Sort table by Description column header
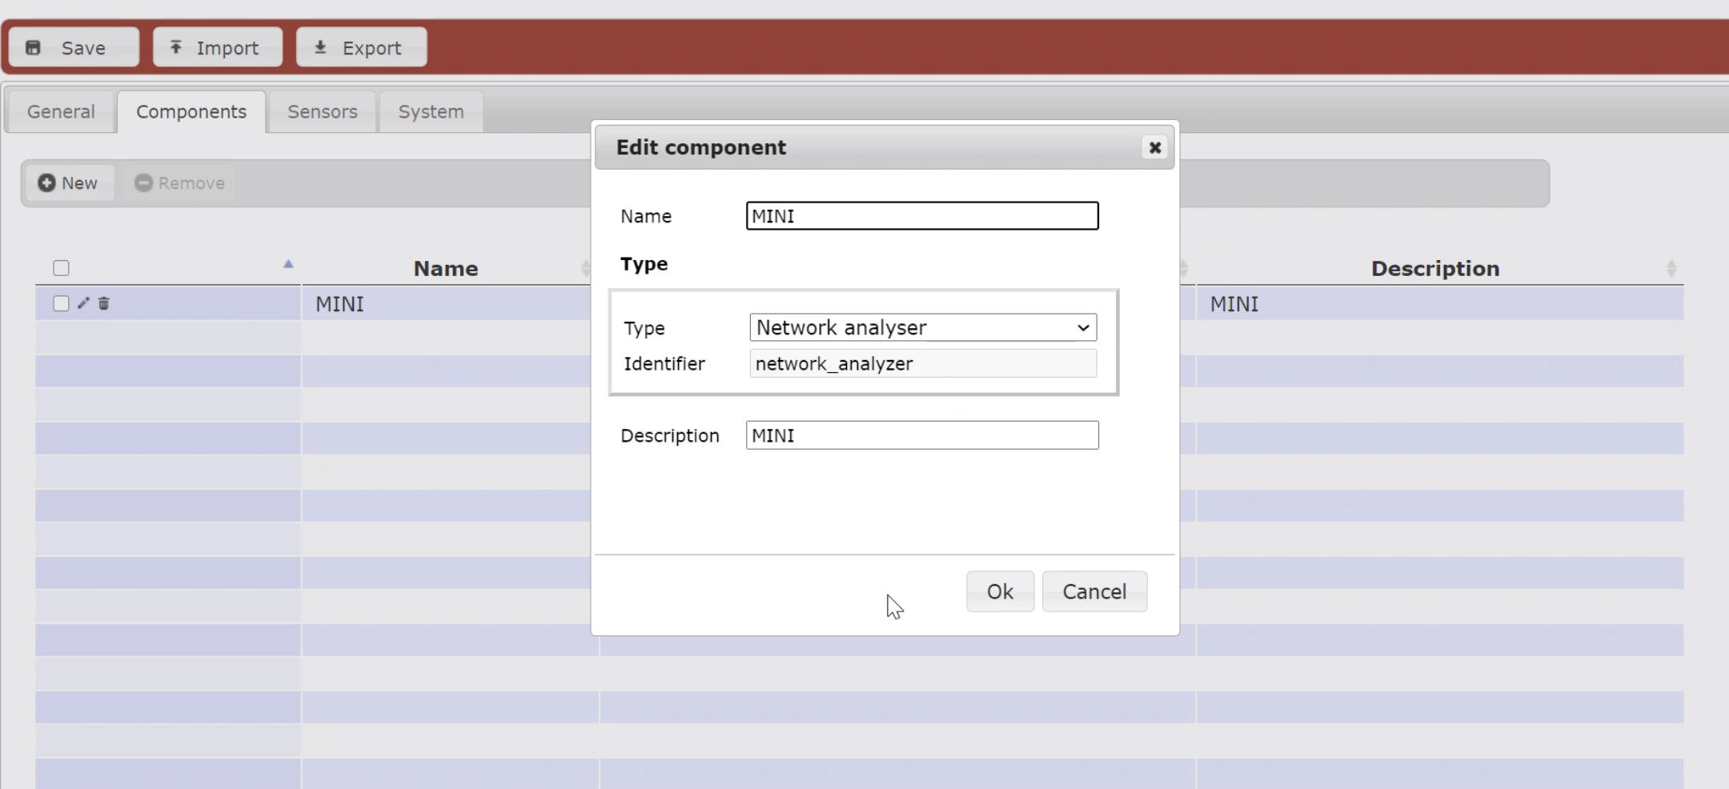The width and height of the screenshot is (1729, 789). click(1434, 269)
